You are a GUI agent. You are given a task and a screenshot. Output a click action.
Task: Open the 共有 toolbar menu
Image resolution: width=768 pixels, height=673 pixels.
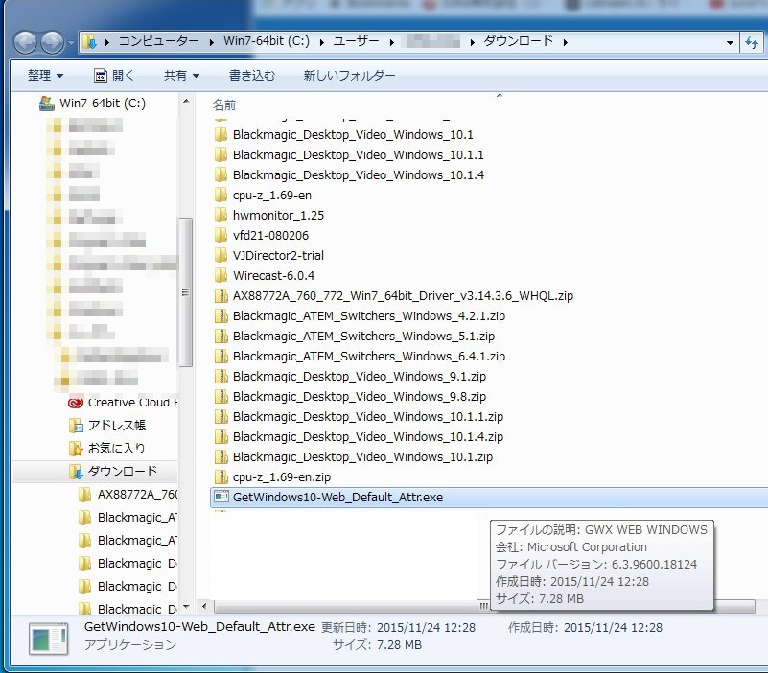click(x=182, y=76)
